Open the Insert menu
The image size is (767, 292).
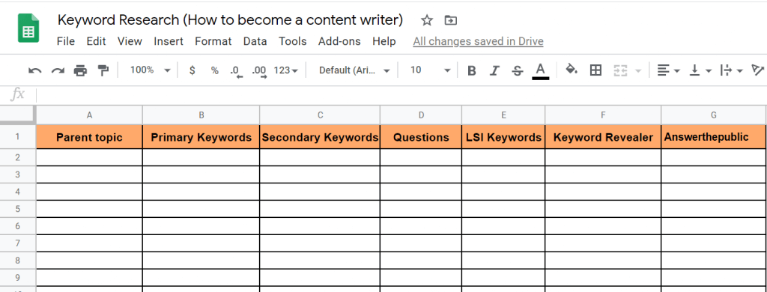[x=169, y=42]
